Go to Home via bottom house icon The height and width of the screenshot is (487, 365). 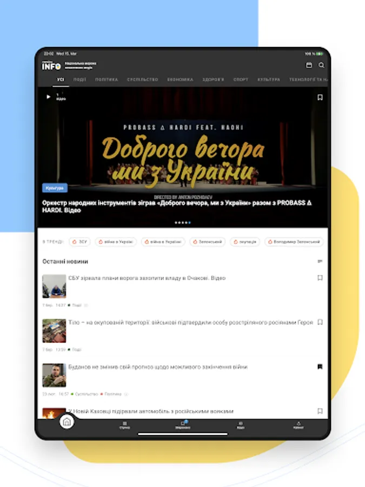67,422
